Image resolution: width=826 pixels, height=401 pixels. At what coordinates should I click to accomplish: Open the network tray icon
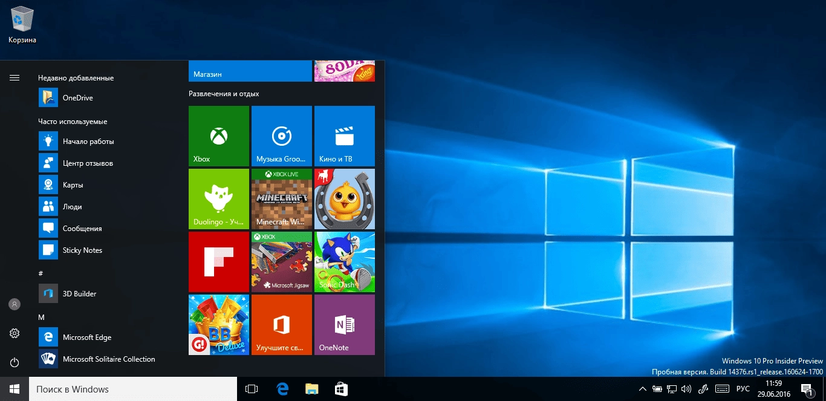pyautogui.click(x=672, y=389)
